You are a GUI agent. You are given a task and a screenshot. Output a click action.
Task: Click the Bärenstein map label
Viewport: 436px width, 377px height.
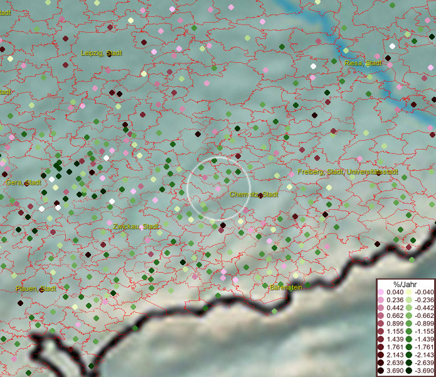[286, 287]
